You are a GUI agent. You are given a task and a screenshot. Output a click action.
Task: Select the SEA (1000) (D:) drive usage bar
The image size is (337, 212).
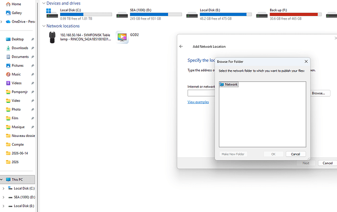[x=156, y=14]
